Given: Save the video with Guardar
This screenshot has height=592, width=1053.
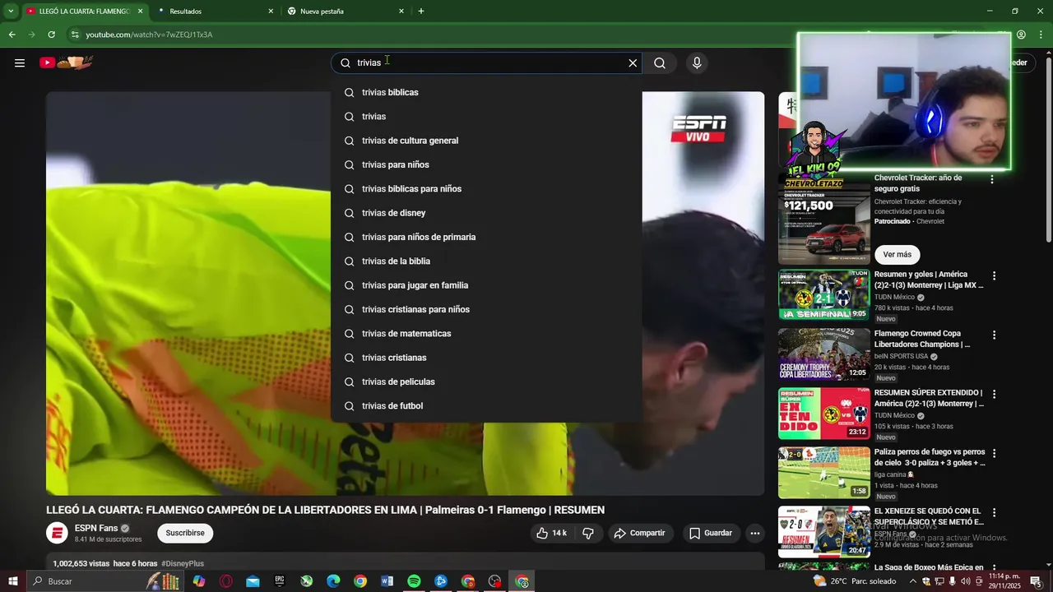Looking at the screenshot, I should (x=711, y=533).
